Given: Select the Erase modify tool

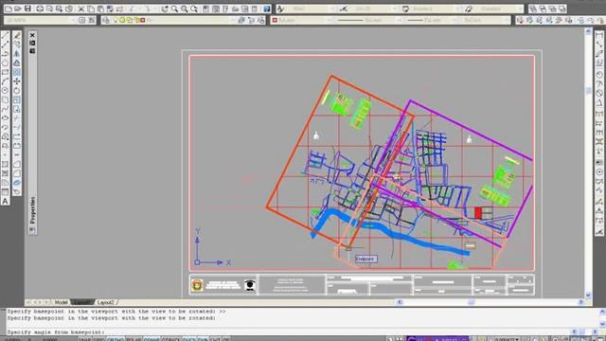Looking at the screenshot, I should [17, 35].
